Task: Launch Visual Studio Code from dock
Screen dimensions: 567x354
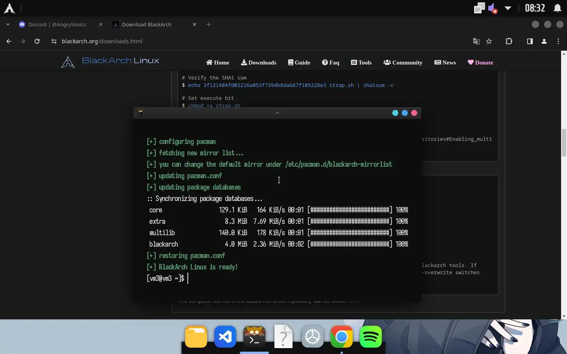Action: tap(225, 337)
